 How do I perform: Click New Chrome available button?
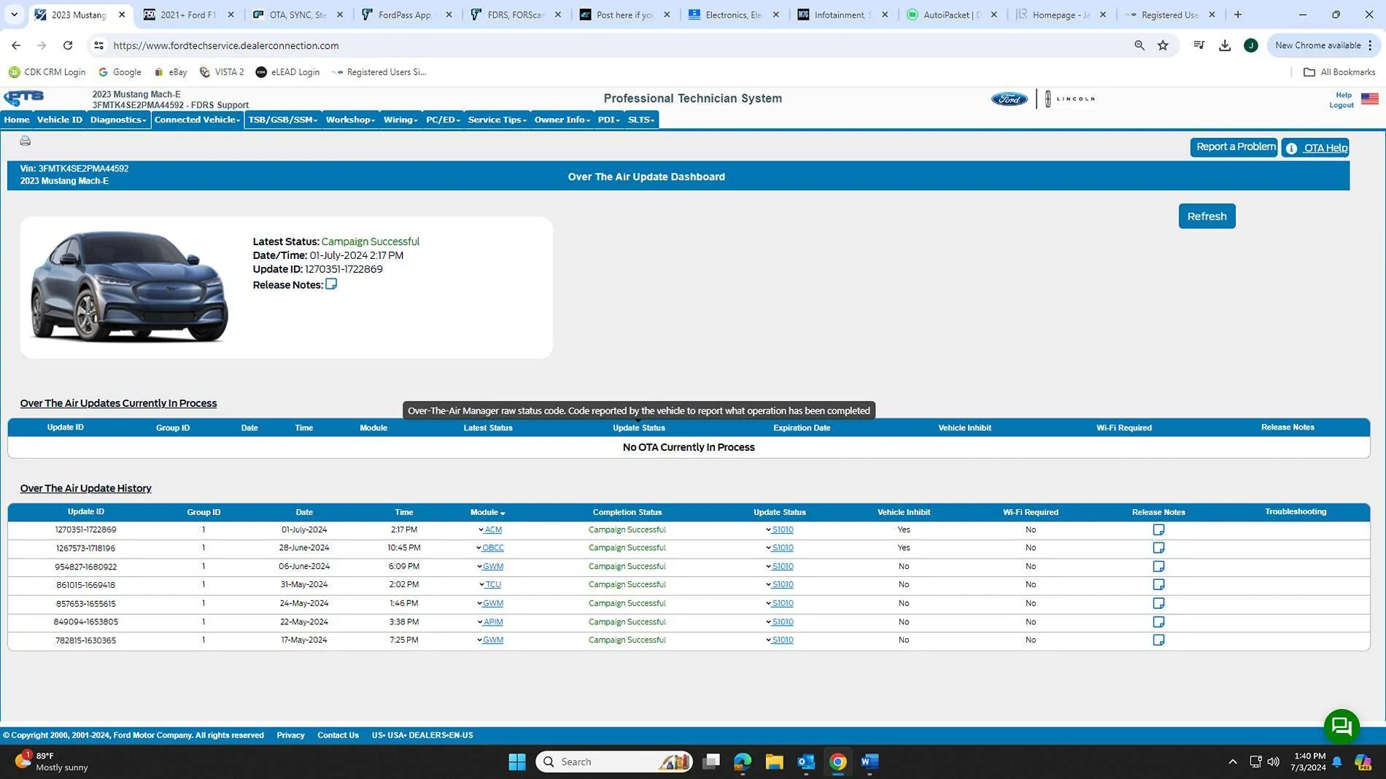1323,45
